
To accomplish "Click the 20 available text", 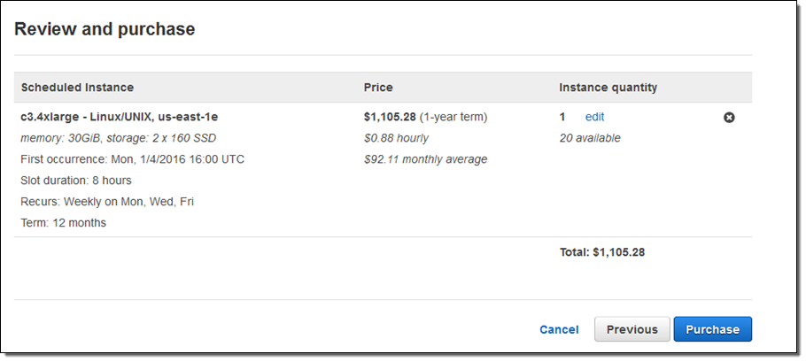I will pyautogui.click(x=589, y=138).
